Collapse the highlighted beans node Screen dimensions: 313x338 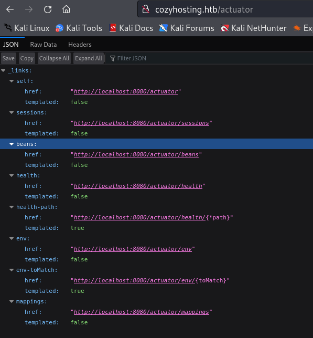(12, 144)
